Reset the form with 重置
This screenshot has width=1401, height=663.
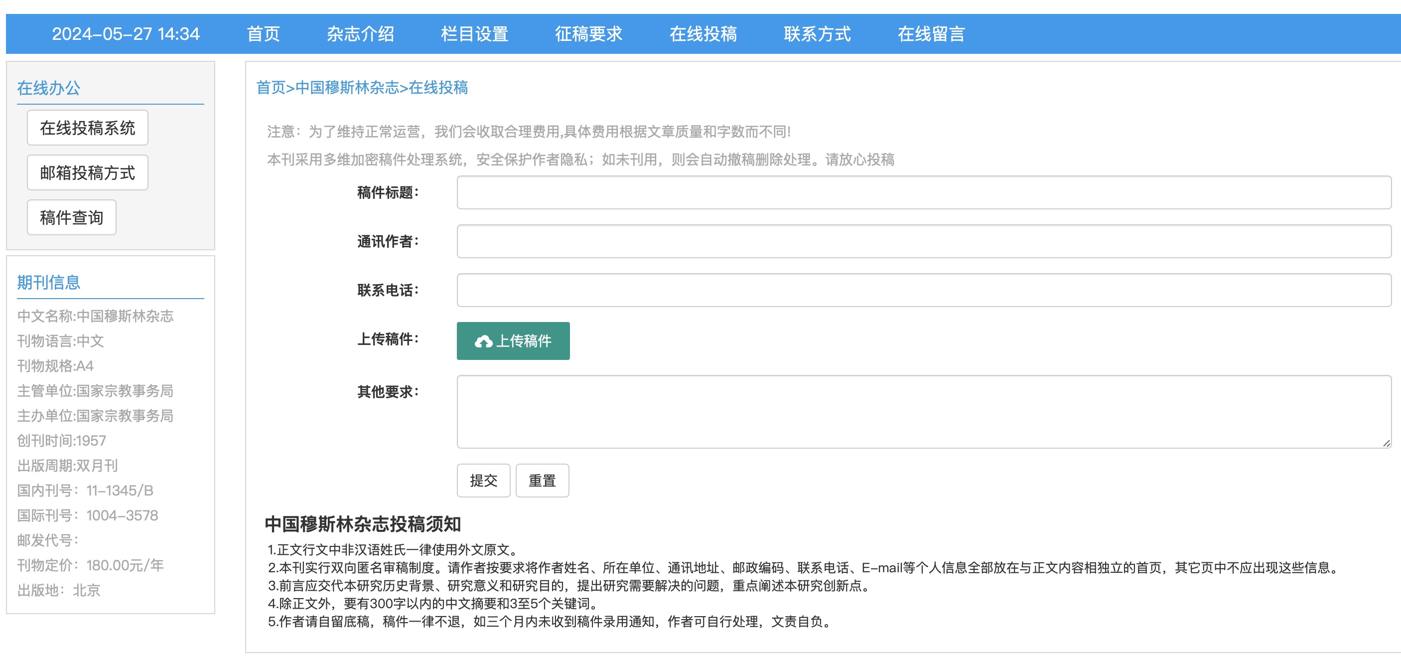click(542, 481)
